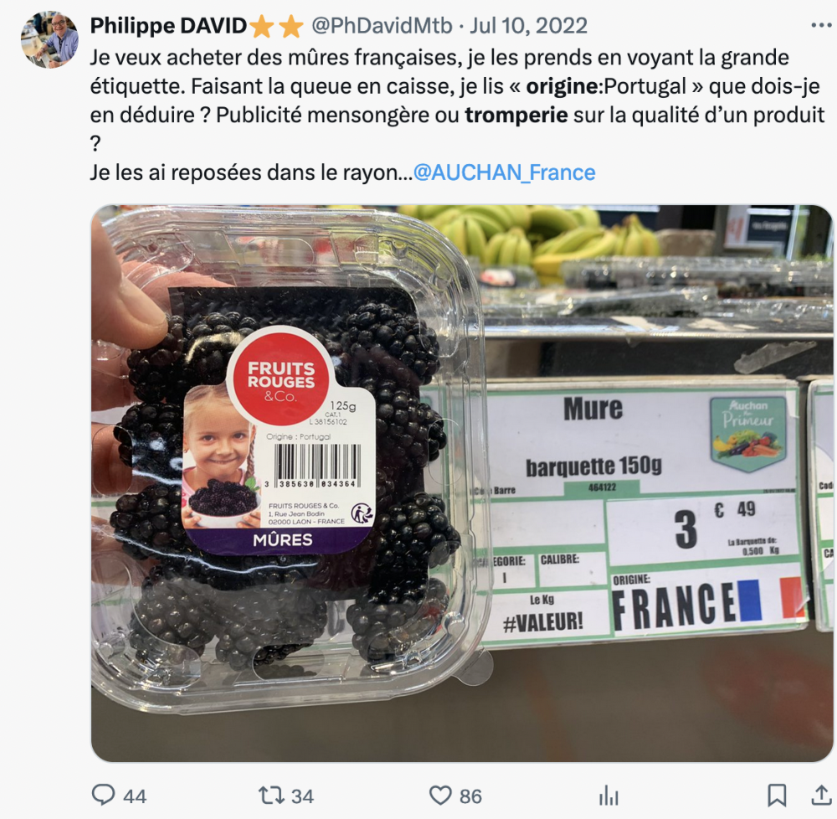Viewport: 837px width, 819px height.
Task: Open the blackberries photo attachment
Action: [x=462, y=483]
